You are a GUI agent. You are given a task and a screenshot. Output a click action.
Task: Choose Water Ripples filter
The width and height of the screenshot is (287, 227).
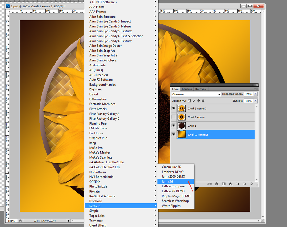click(176, 206)
